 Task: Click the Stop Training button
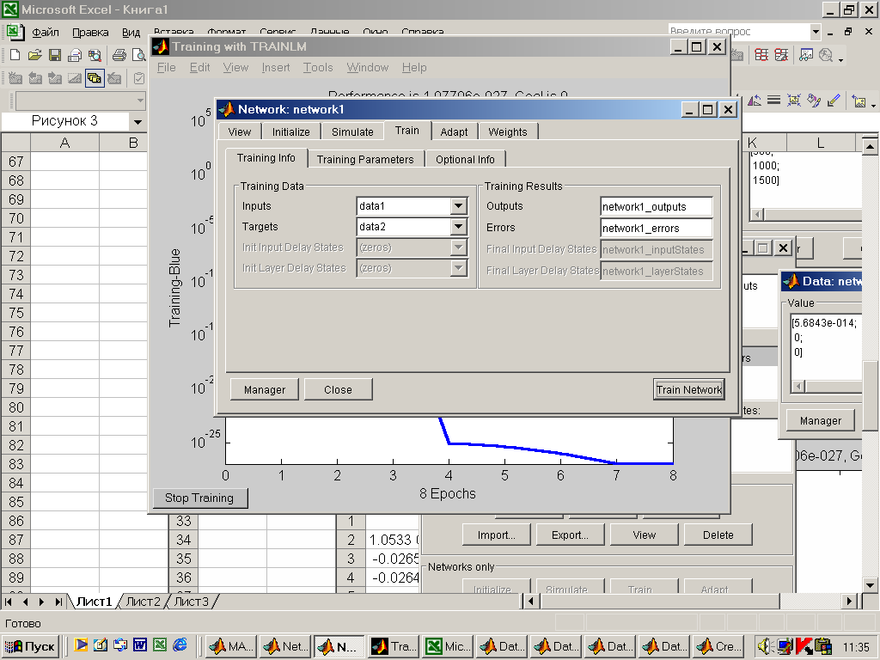tap(199, 498)
